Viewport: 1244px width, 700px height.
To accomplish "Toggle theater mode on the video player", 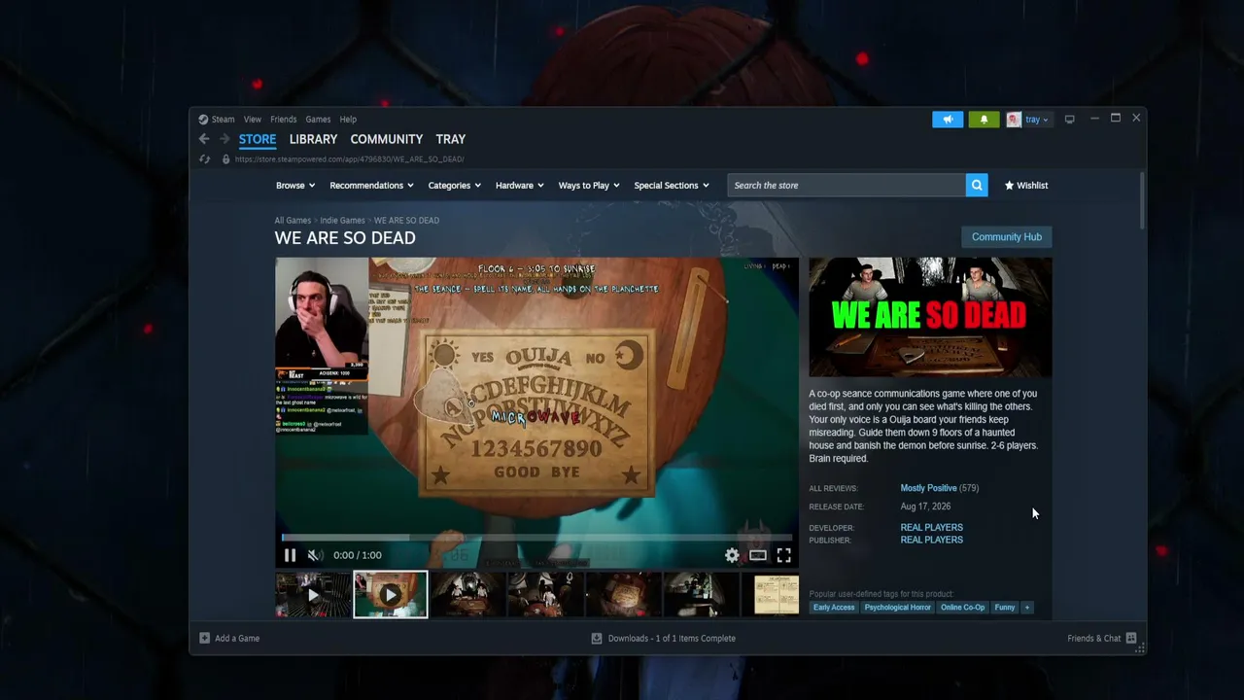I will pos(758,555).
